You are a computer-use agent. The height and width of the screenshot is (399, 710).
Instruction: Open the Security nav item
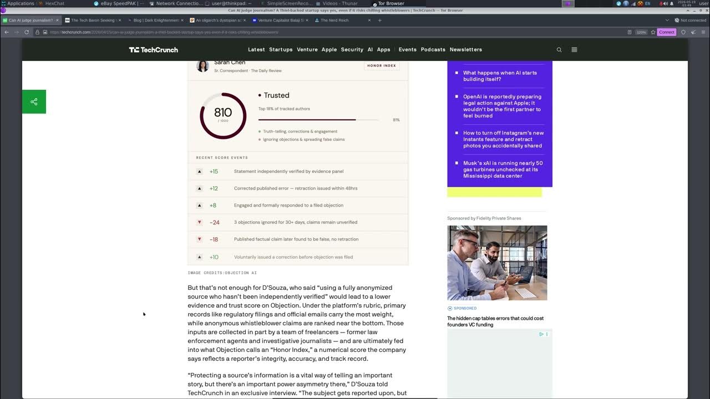pos(352,50)
